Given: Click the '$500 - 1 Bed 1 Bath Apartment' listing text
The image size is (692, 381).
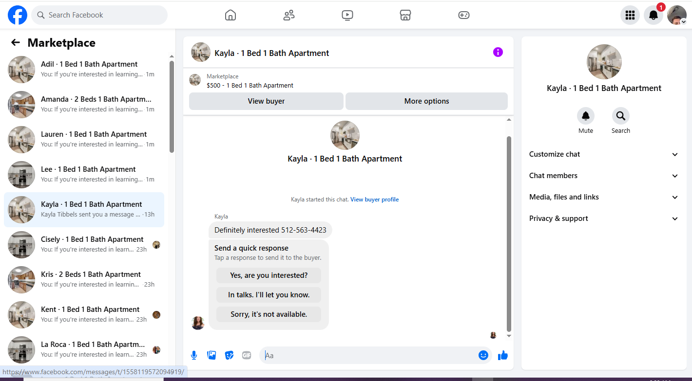Looking at the screenshot, I should (x=250, y=86).
